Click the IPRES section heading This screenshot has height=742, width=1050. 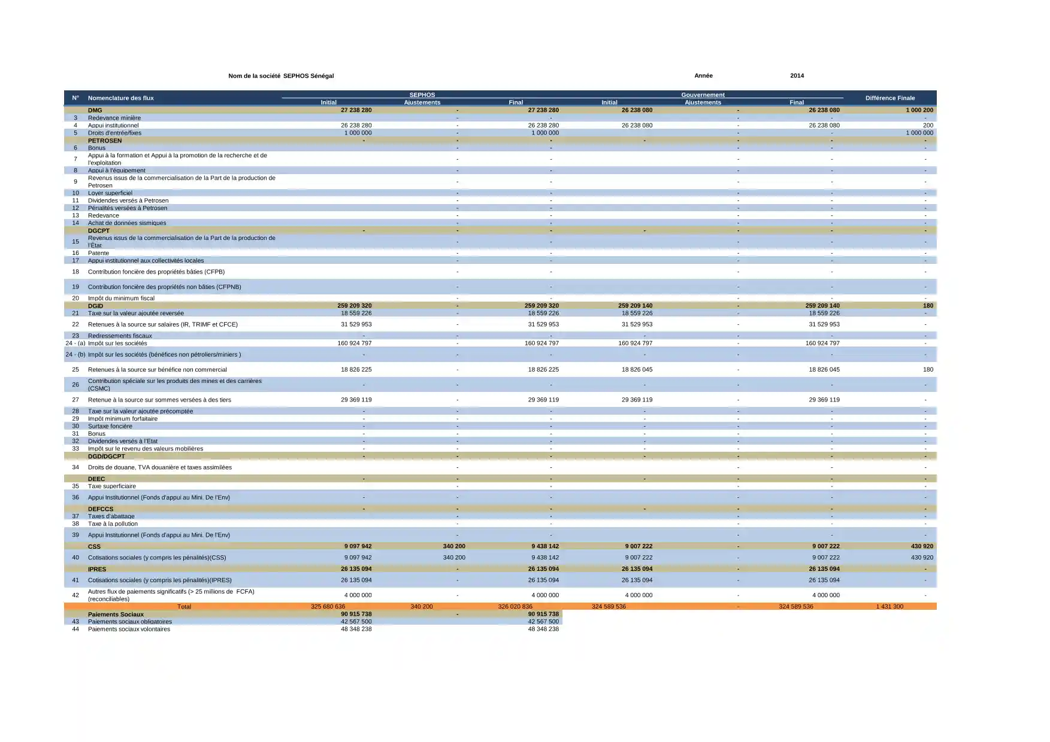coord(96,569)
